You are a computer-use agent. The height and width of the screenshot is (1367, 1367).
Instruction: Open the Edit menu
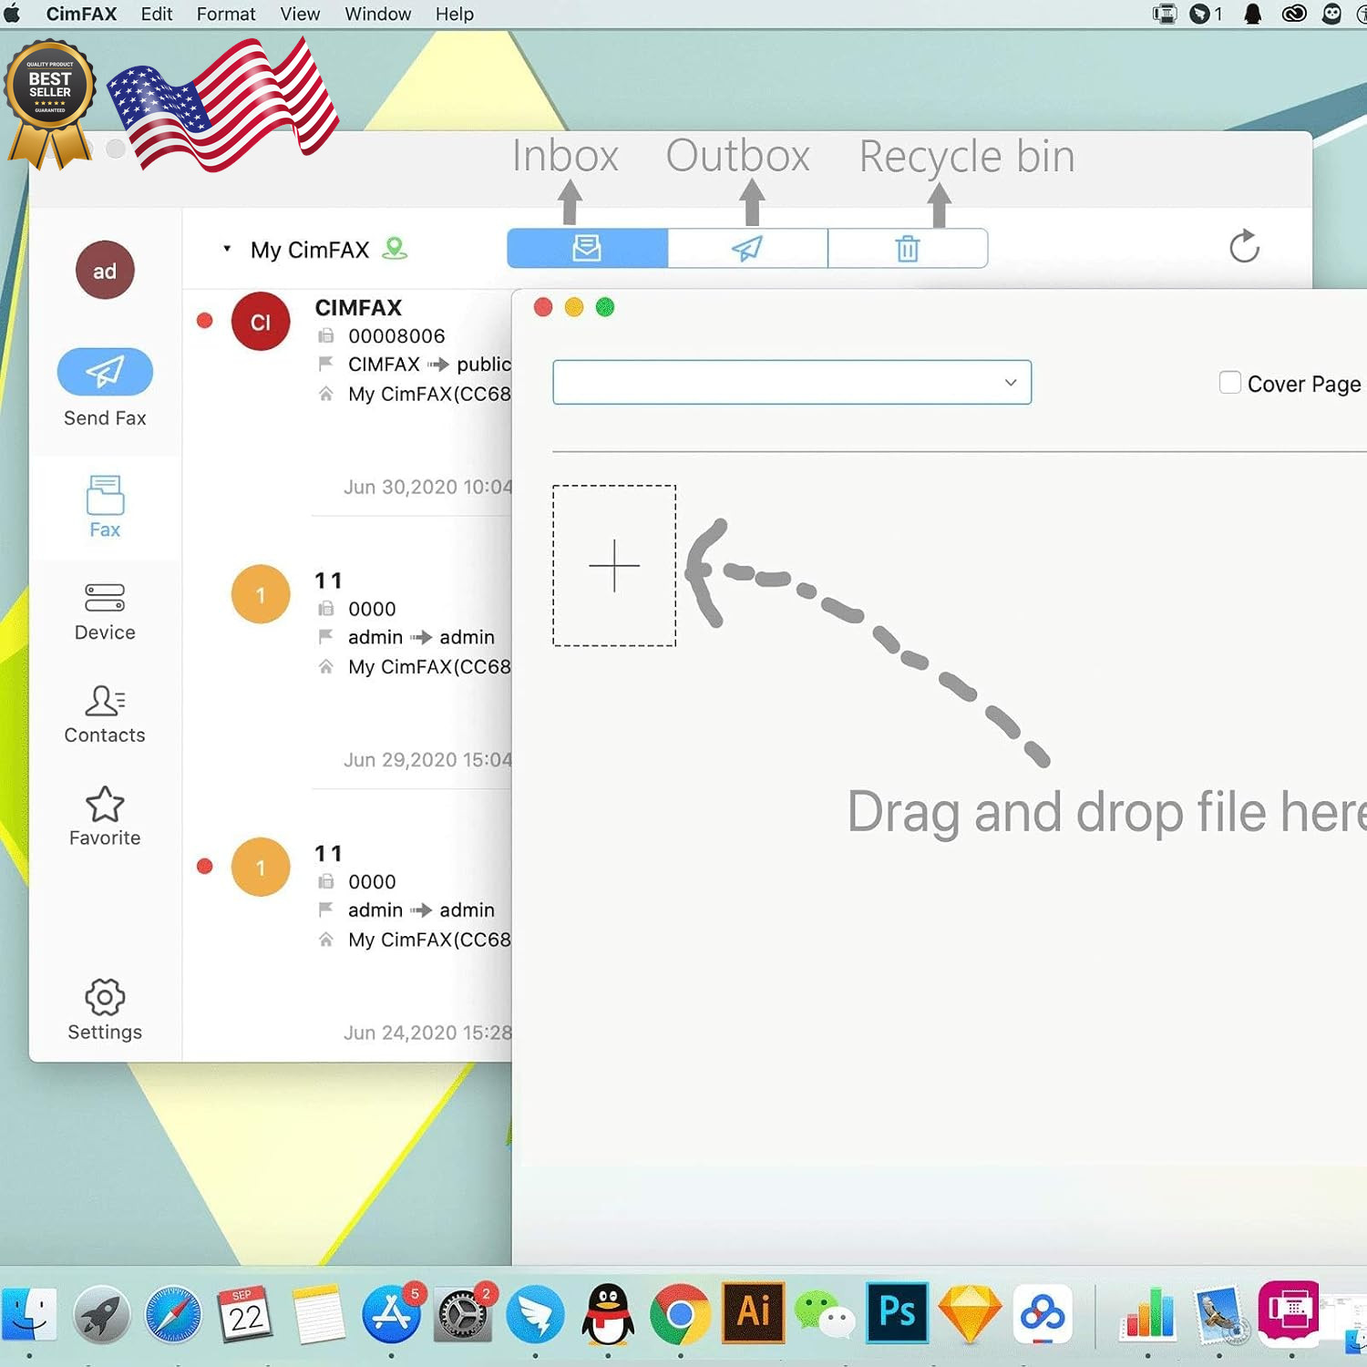click(x=157, y=14)
